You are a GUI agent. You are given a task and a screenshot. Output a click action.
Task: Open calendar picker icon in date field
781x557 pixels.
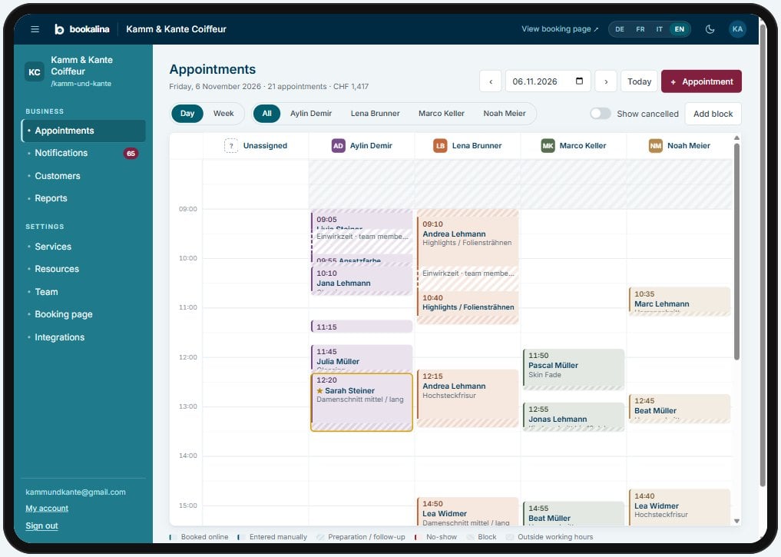(x=579, y=81)
